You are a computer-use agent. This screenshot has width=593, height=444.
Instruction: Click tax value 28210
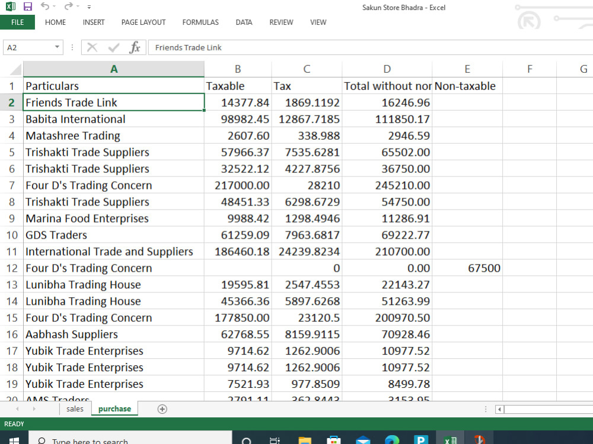click(x=307, y=185)
